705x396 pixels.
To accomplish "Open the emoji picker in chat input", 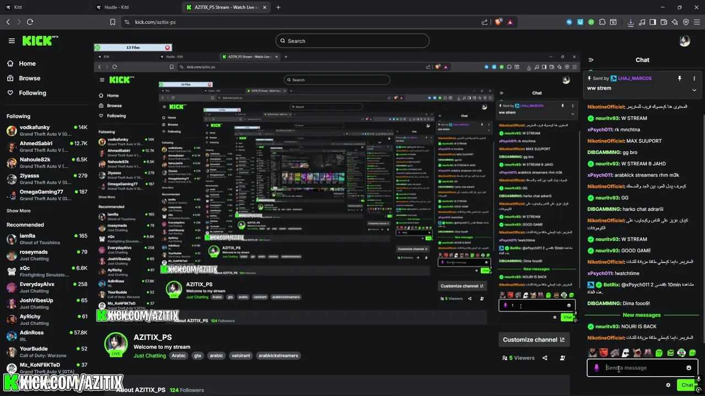I will 688,368.
